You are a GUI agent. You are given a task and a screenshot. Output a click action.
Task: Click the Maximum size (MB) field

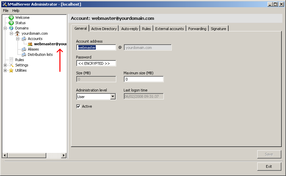[x=144, y=79]
